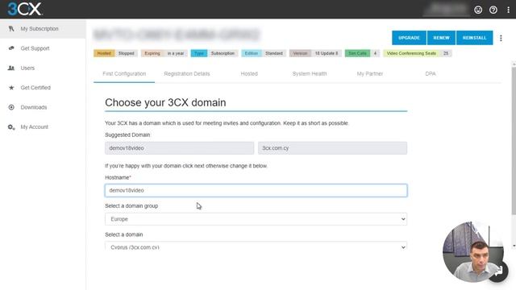
Task: Click the Get Support sidebar icon
Action: point(11,48)
